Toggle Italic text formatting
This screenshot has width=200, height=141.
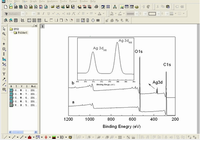click(44, 13)
